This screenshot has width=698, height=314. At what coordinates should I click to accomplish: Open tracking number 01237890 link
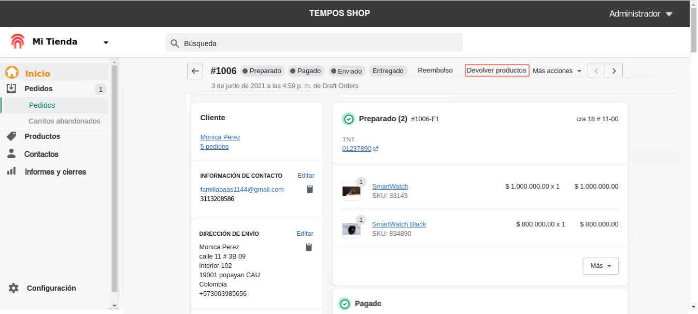[357, 149]
